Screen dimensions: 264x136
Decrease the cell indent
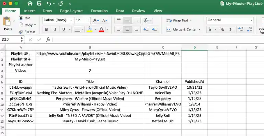tap(146, 29)
